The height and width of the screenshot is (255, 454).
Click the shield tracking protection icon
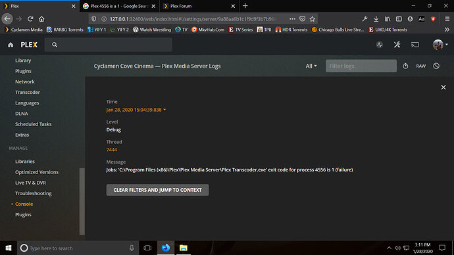(94, 19)
